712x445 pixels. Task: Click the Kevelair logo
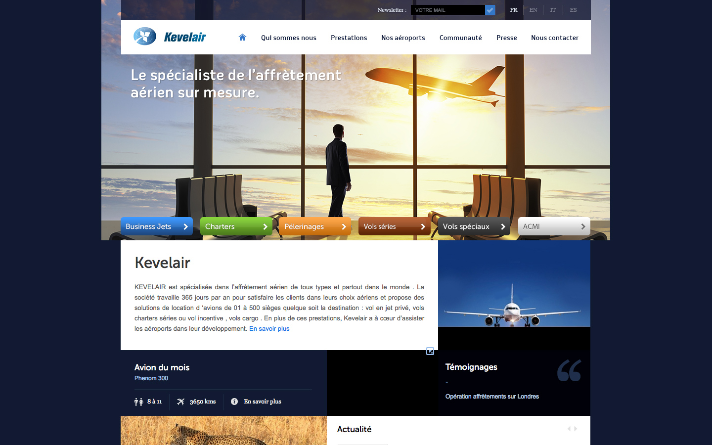(170, 37)
